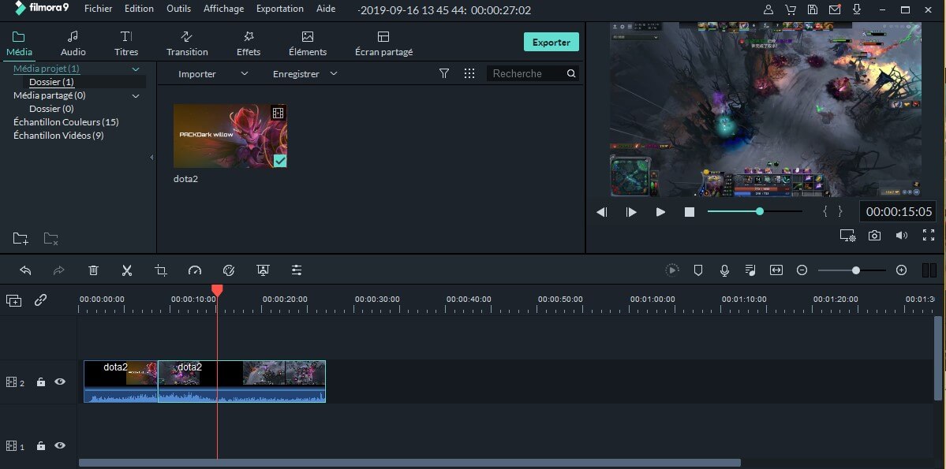Switch to the Audio tab
Viewport: 946px width, 469px height.
pos(73,44)
